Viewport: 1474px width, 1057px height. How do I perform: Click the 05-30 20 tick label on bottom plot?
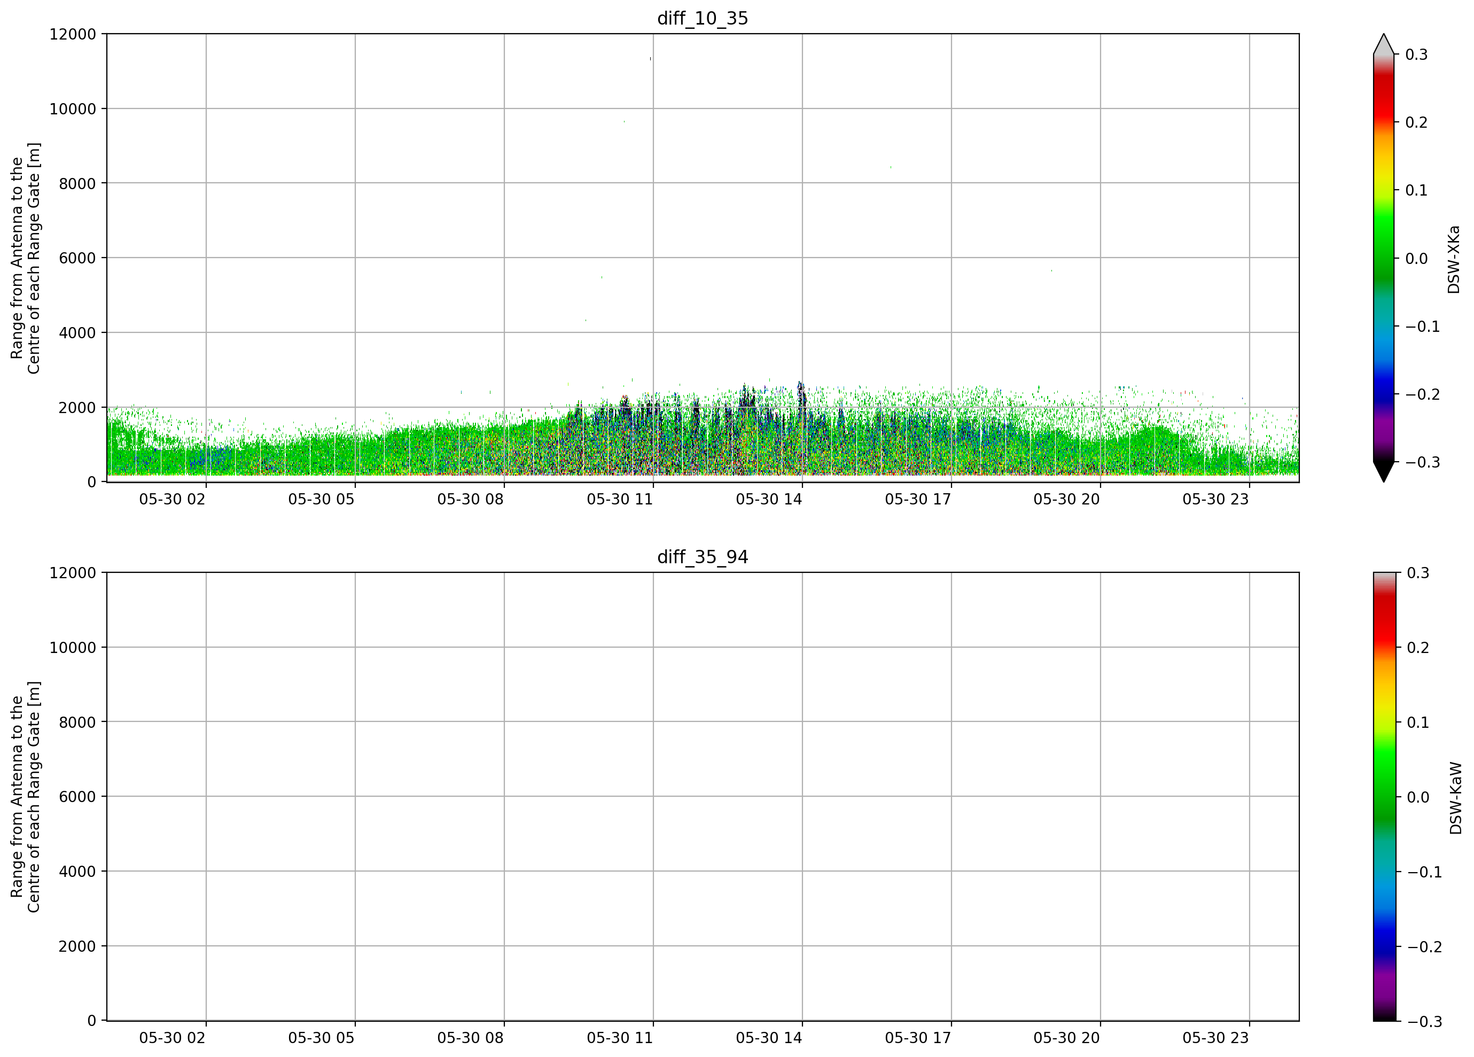tap(1066, 1038)
